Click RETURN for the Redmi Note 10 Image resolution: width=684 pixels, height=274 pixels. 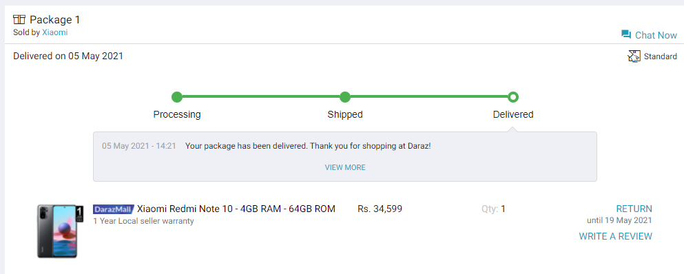point(634,209)
